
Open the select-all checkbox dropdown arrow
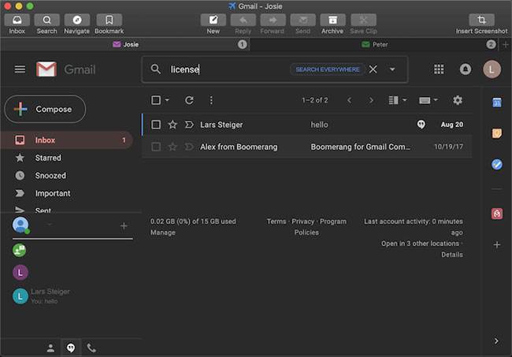tap(167, 100)
